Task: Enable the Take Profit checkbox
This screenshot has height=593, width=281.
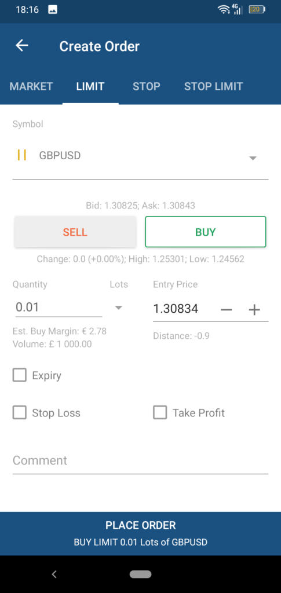Action: click(x=160, y=412)
